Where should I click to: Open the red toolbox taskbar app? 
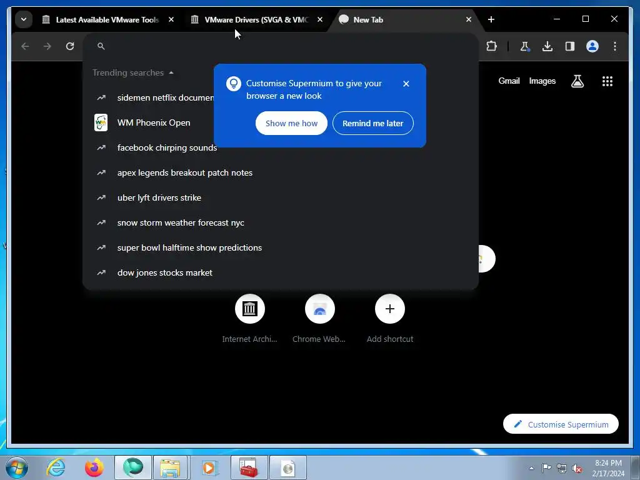[249, 467]
